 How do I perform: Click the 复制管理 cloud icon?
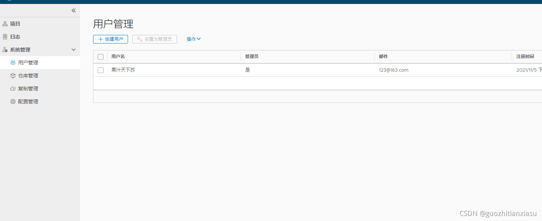(13, 89)
